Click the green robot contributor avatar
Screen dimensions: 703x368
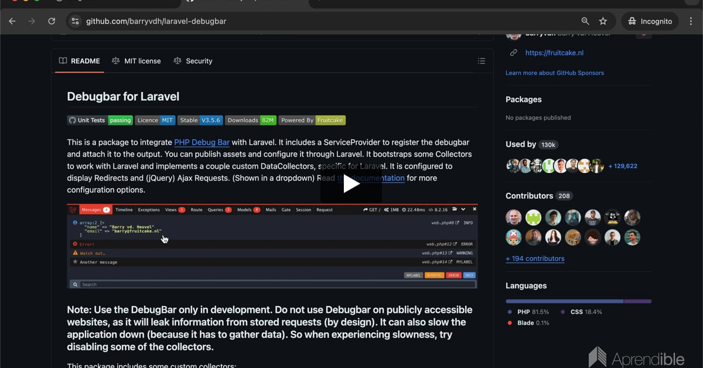click(x=534, y=217)
